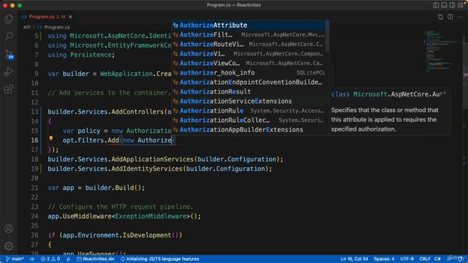The image size is (468, 263).
Task: Split the editor to the right
Action: (x=450, y=17)
